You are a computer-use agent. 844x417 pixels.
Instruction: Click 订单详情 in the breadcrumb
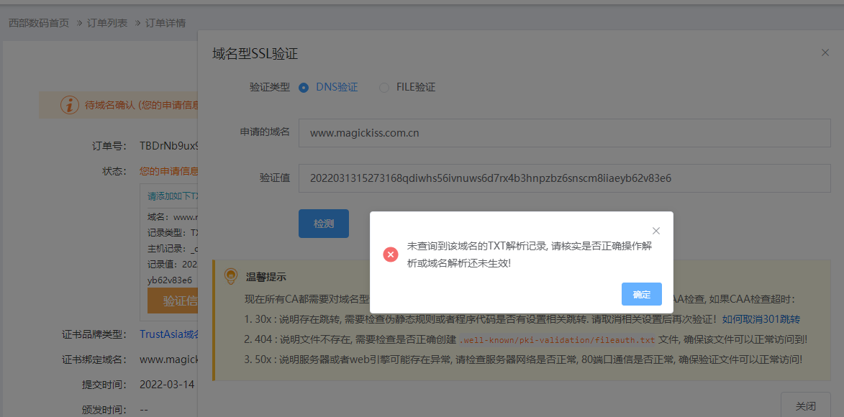165,23
